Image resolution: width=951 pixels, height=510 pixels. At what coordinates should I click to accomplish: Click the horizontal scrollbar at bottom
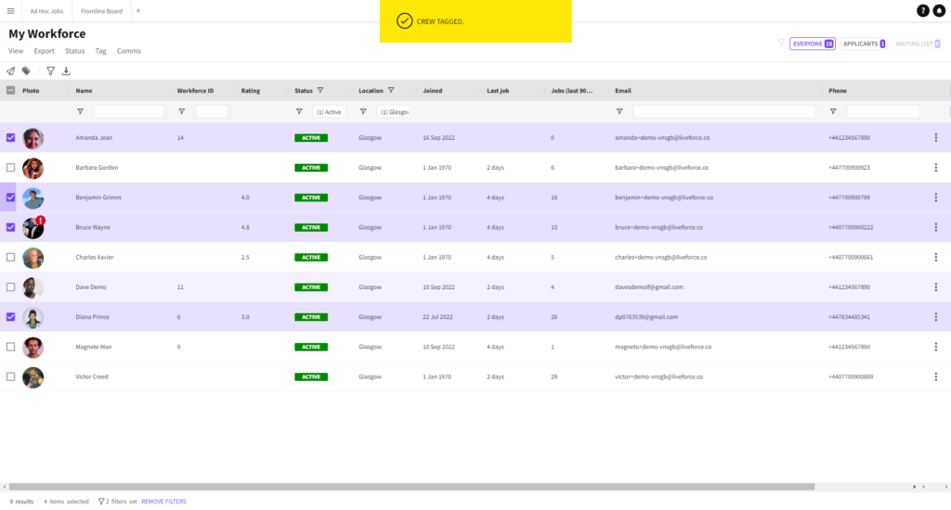[x=411, y=487]
